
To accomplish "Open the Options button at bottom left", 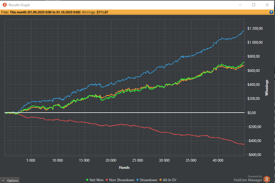I will 10,180.
